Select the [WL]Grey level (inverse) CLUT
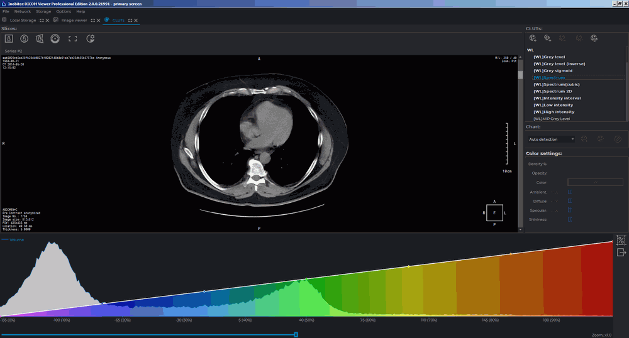The height and width of the screenshot is (338, 629). tap(559, 63)
